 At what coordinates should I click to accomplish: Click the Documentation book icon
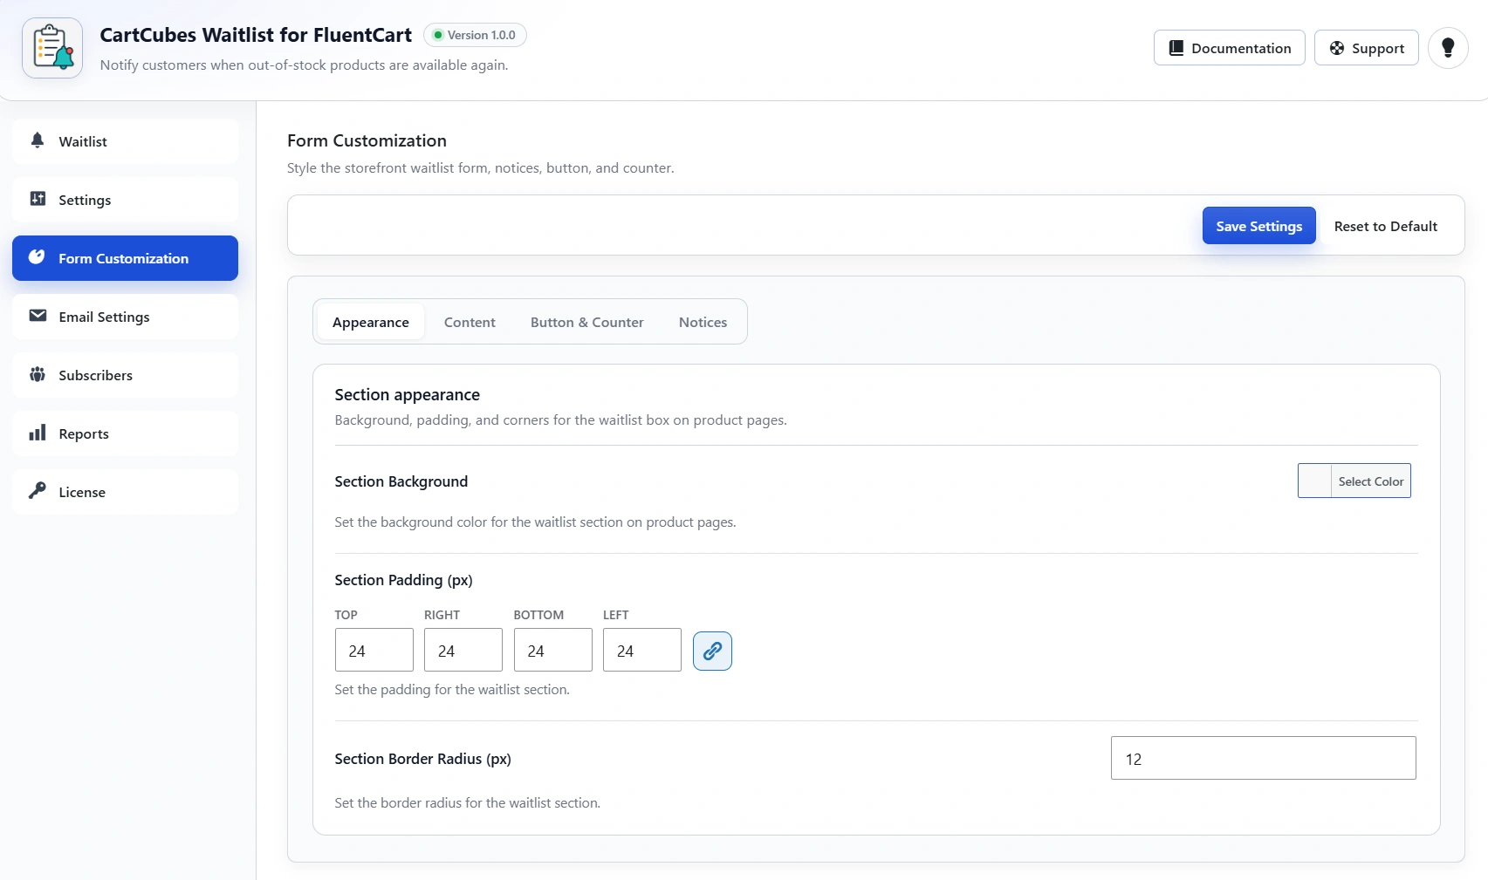click(1176, 48)
